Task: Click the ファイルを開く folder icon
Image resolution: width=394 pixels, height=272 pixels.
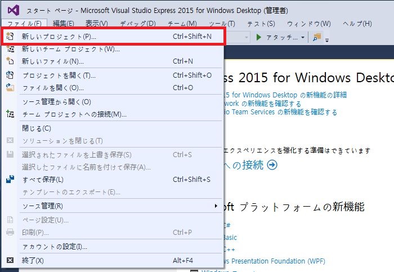Action: pyautogui.click(x=10, y=87)
